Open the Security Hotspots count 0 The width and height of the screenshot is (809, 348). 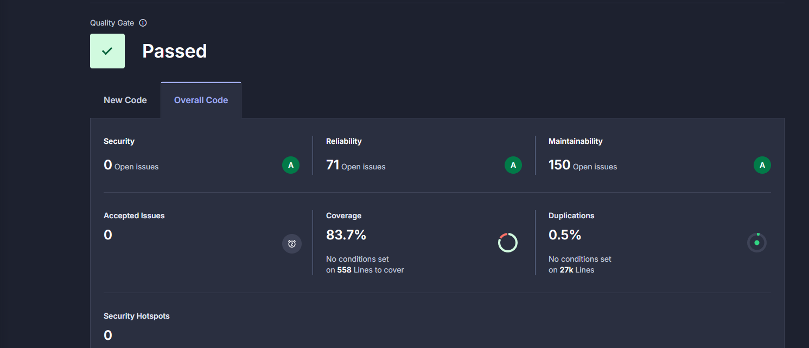coord(108,336)
